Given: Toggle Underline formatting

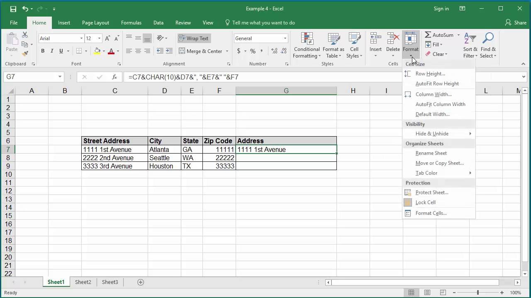Looking at the screenshot, I should 61,51.
